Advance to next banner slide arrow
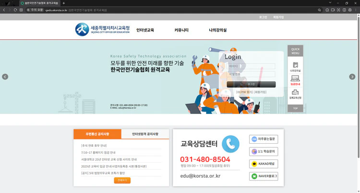Image resolution: width=360 pixels, height=193 pixels. pyautogui.click(x=352, y=77)
